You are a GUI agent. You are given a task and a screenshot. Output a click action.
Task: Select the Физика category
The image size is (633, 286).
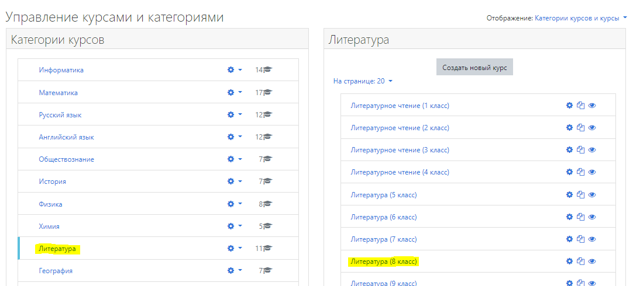click(x=50, y=204)
